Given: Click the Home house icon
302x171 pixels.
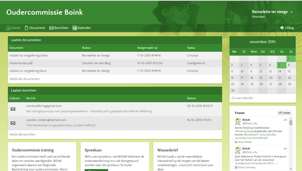Looking at the screenshot, I should point(8,28).
